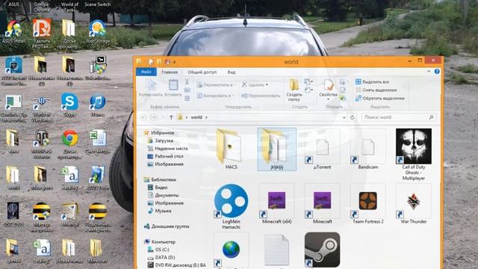Image resolution: width=478 pixels, height=269 pixels.
Task: Click the Переименовать button
Action: [x=261, y=96]
